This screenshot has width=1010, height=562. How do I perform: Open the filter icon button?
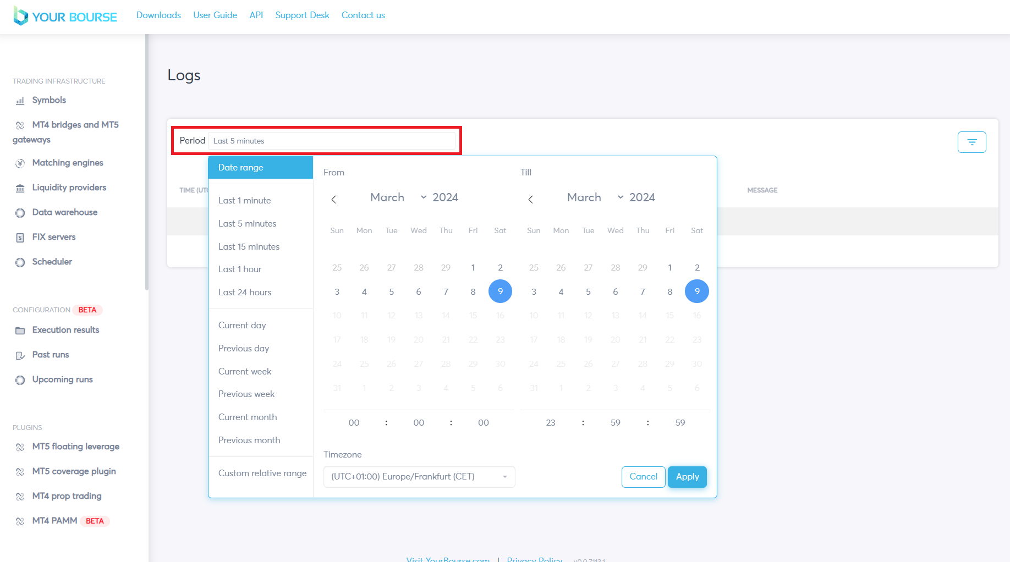(971, 142)
